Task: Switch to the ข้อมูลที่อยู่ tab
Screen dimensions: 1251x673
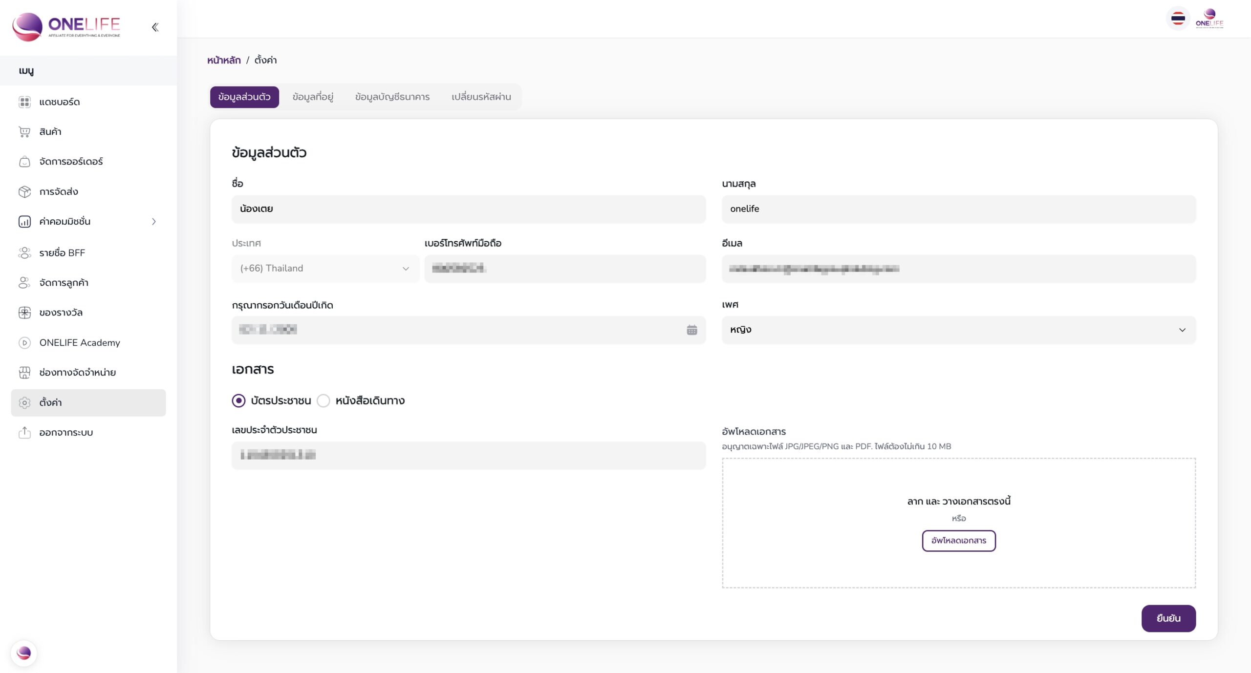Action: [313, 97]
